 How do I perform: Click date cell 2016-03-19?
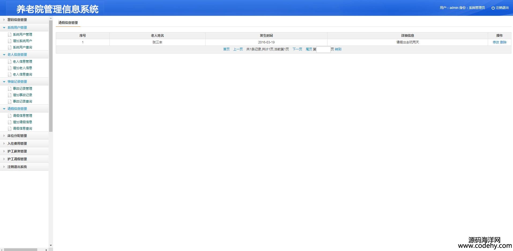point(266,42)
